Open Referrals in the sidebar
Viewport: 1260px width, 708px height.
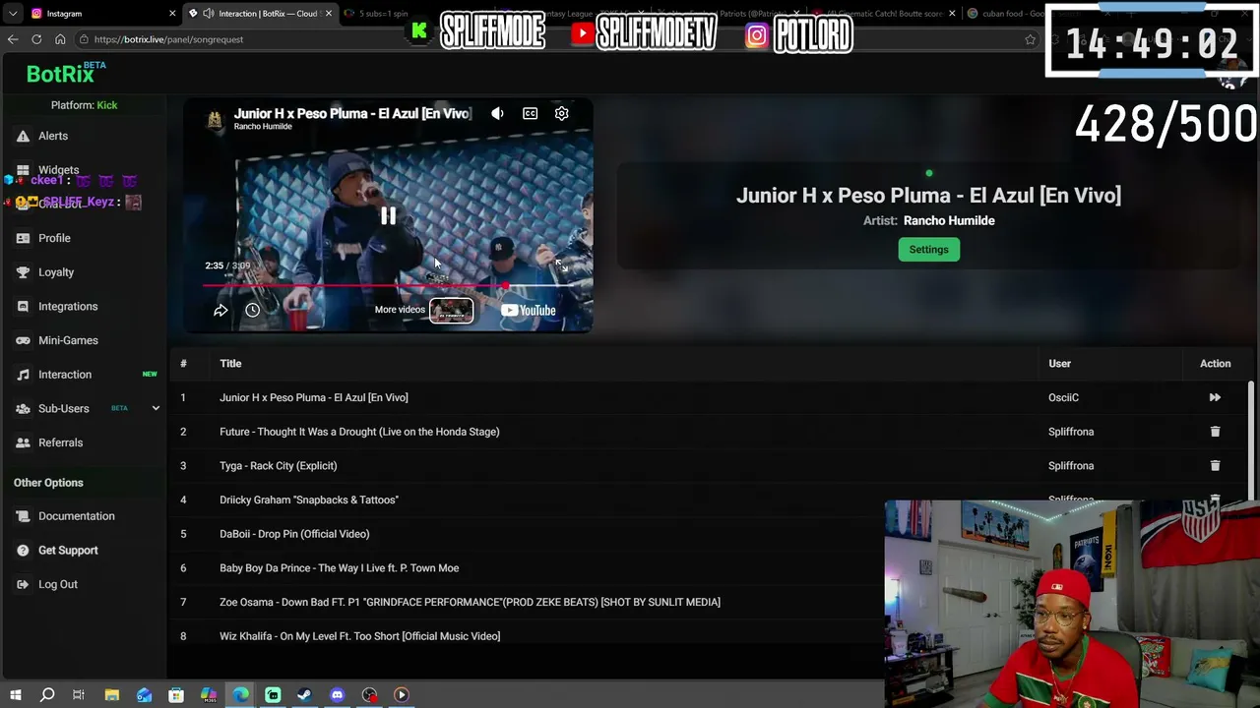pos(60,442)
